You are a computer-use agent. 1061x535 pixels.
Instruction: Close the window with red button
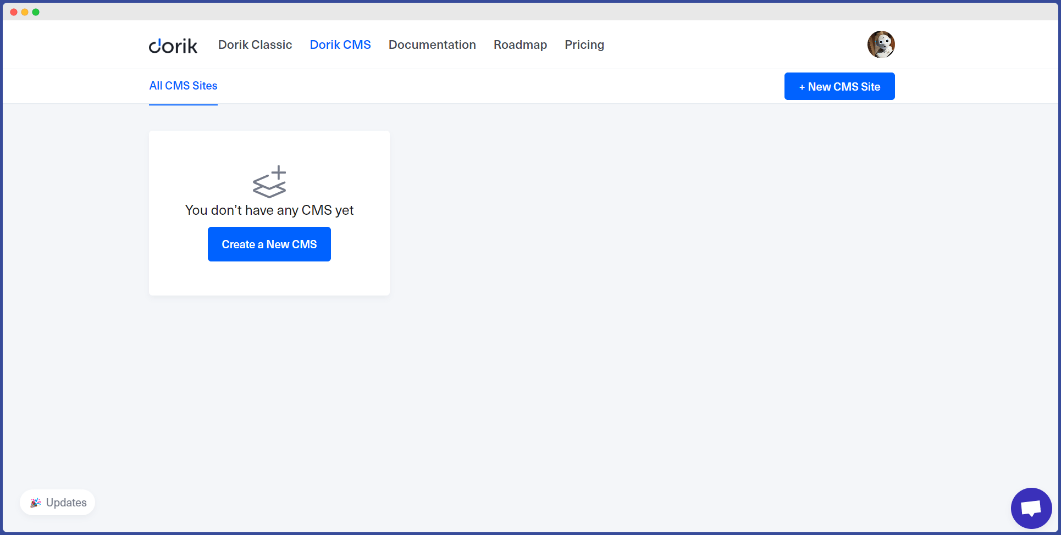coord(14,12)
